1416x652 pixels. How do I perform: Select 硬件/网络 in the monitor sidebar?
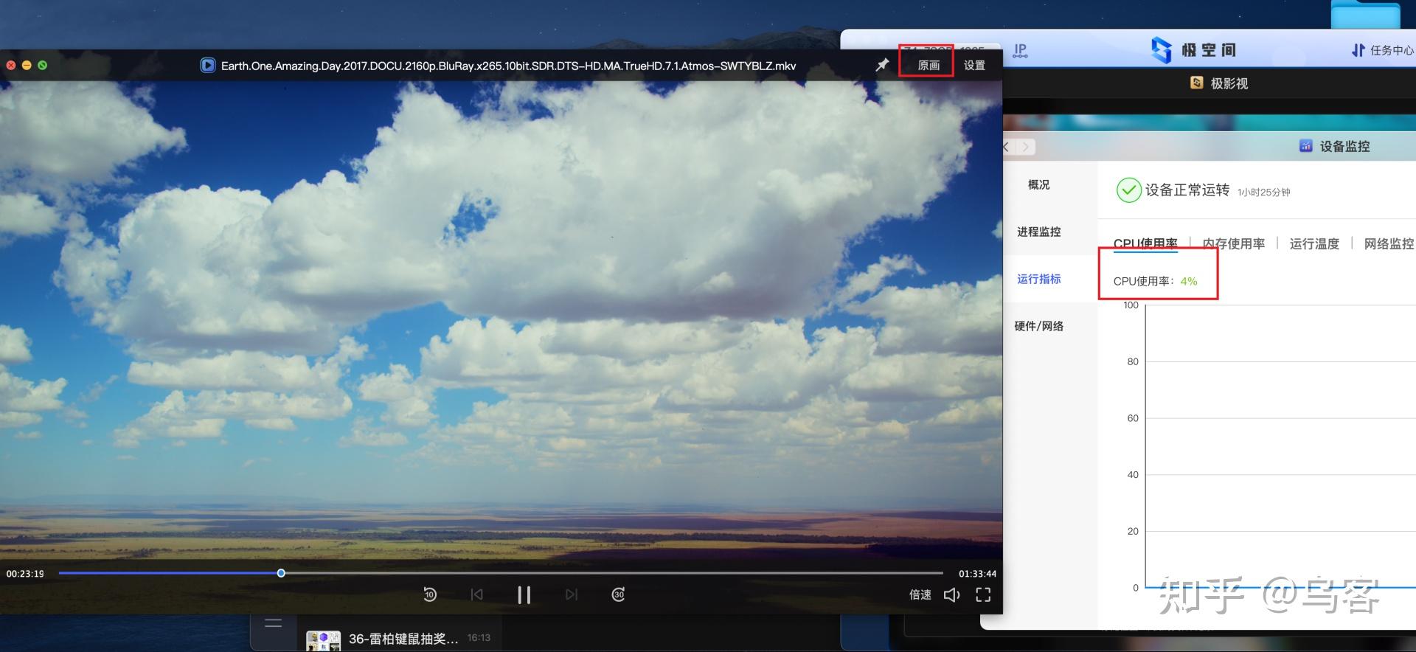[1038, 326]
